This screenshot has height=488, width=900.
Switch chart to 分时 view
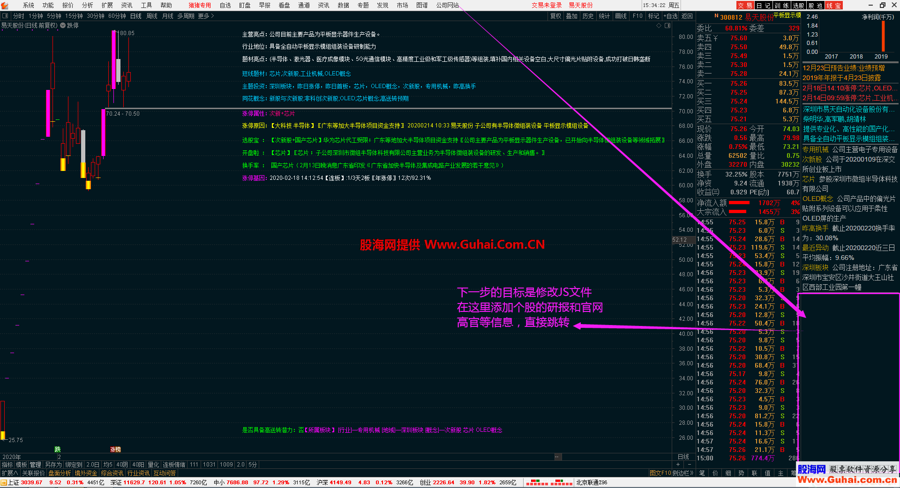click(19, 16)
